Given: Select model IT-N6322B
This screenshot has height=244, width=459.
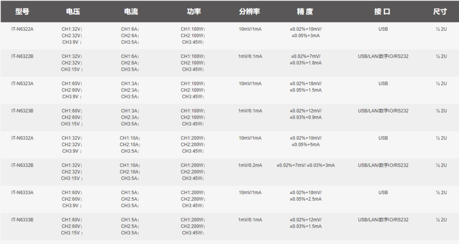Looking at the screenshot, I should (22, 56).
